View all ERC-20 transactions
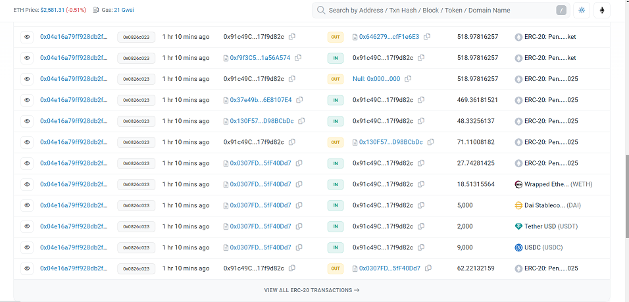The image size is (629, 302). pos(312,290)
